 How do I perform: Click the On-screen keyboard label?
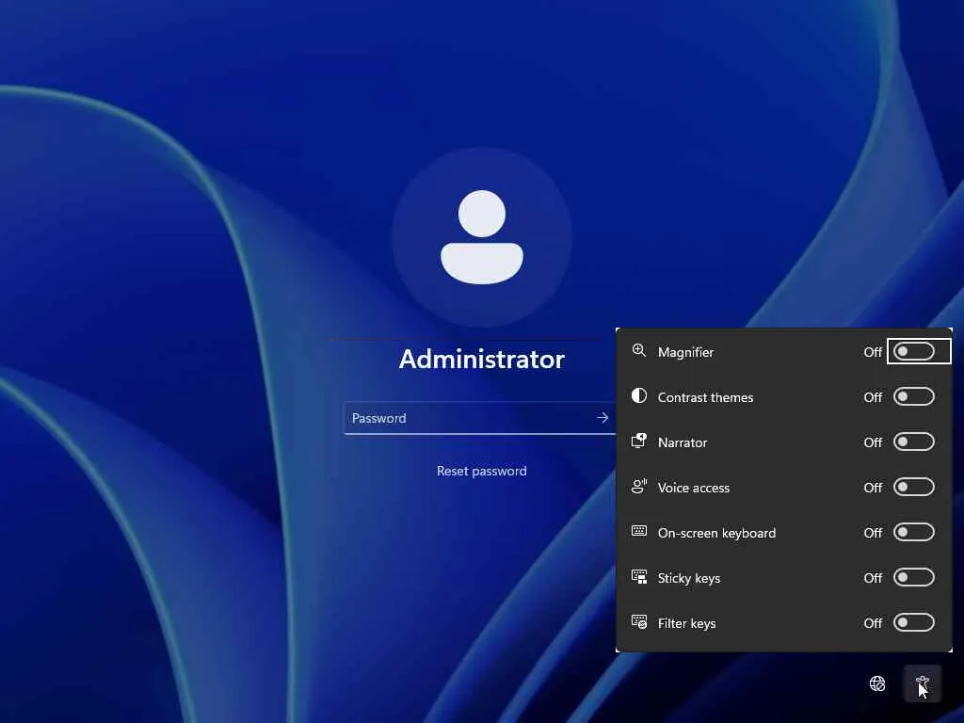716,533
